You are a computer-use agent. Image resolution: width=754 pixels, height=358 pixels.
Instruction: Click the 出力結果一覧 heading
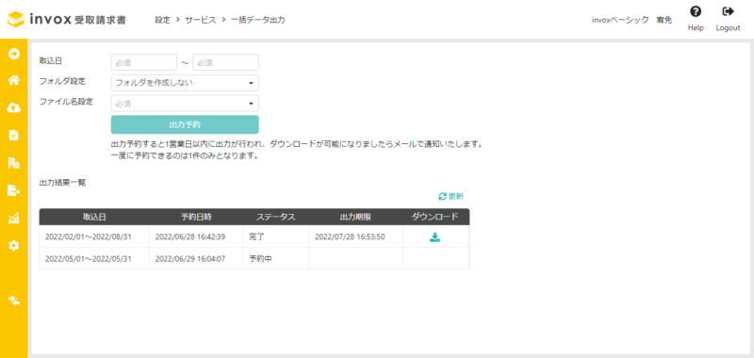coord(62,183)
